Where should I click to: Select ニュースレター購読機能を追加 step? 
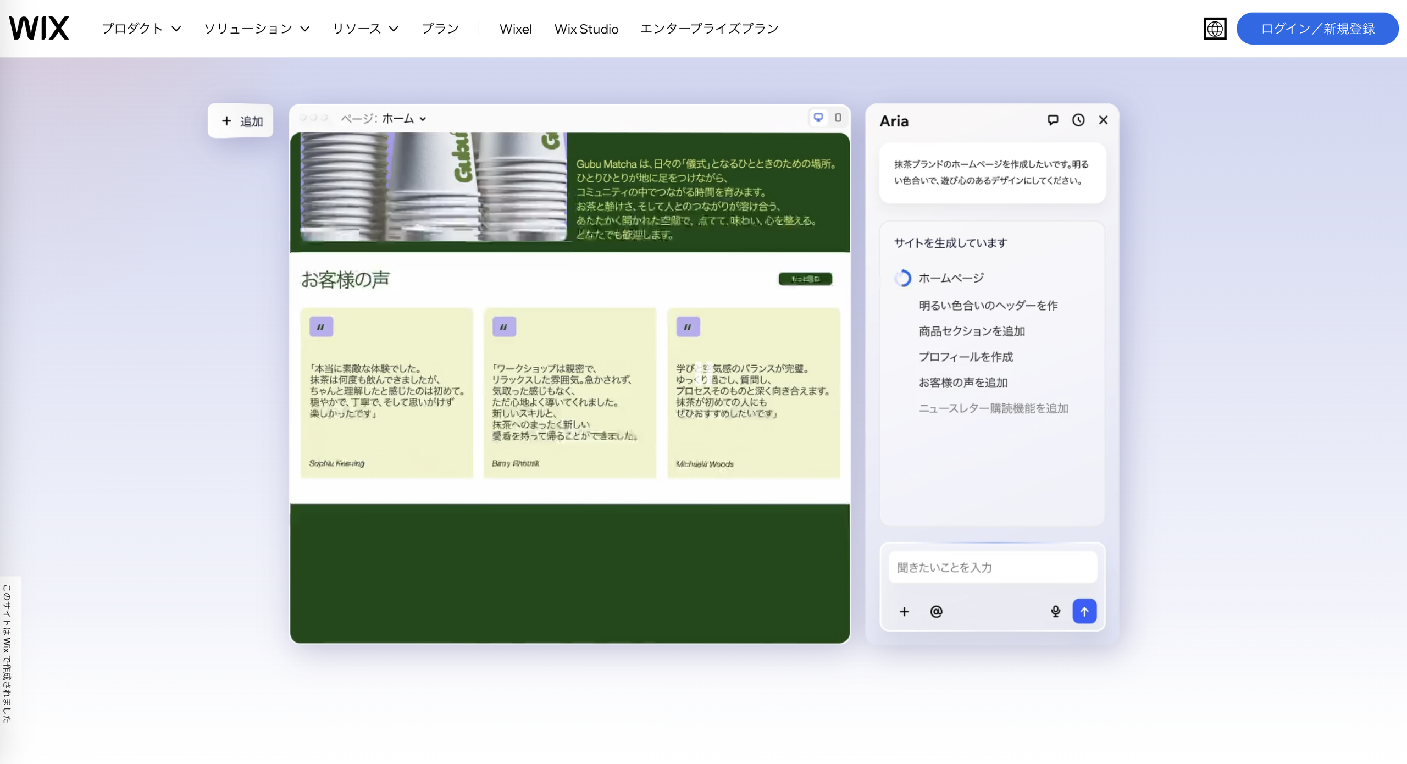click(994, 408)
